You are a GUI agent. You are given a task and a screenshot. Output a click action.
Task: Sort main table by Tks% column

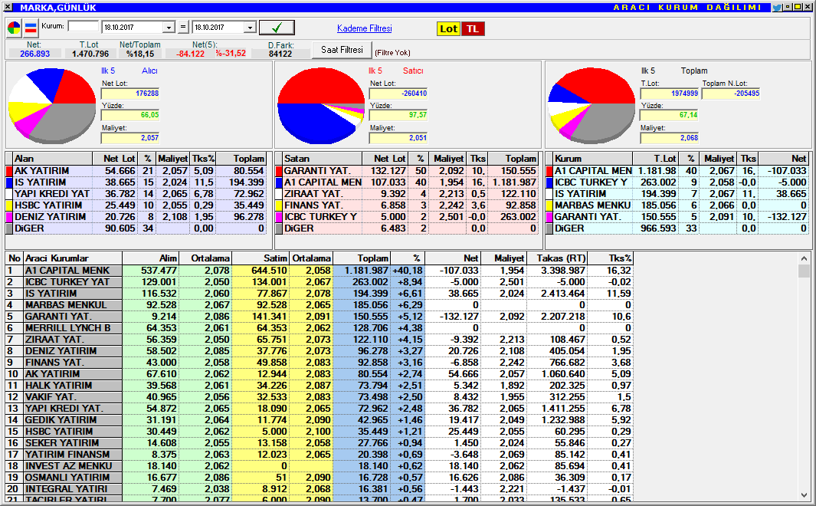[611, 258]
